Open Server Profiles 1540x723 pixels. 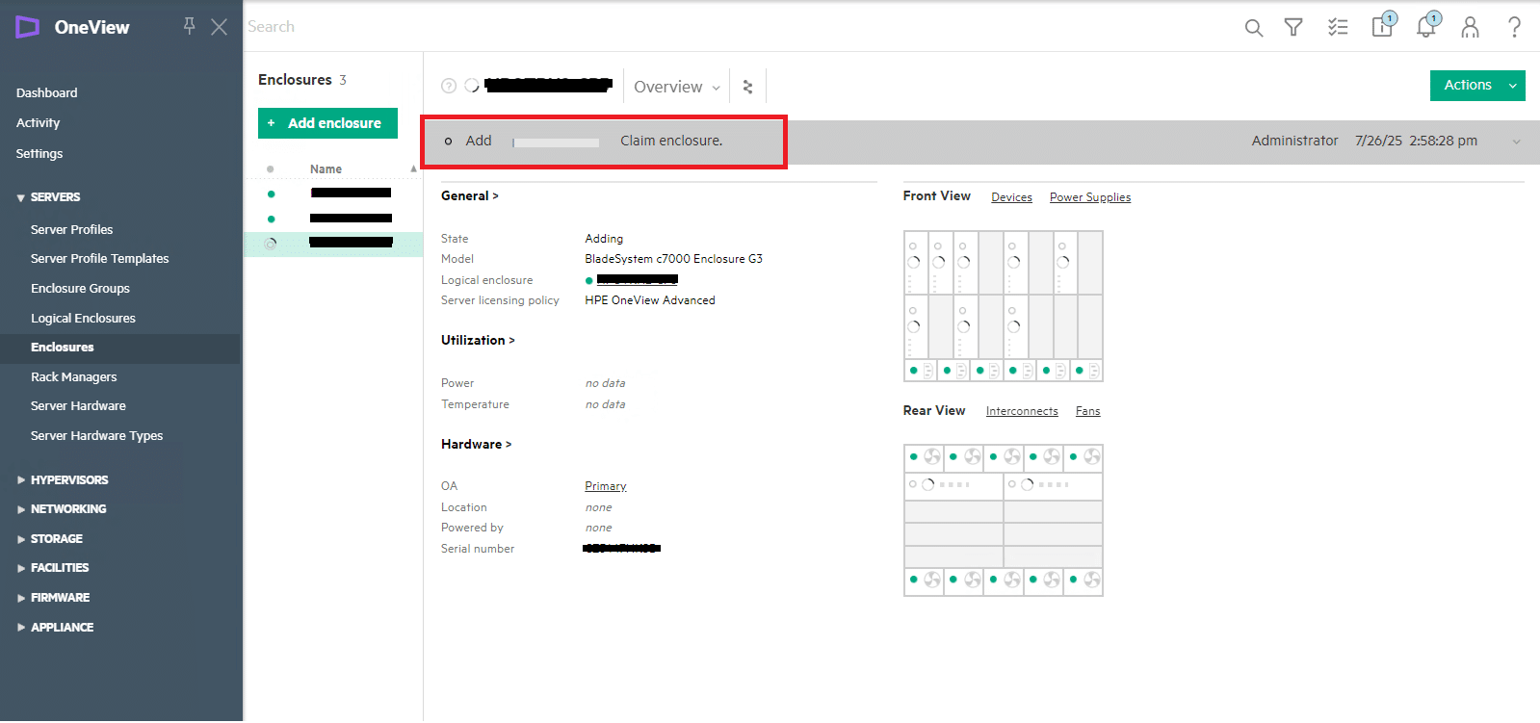coord(71,229)
